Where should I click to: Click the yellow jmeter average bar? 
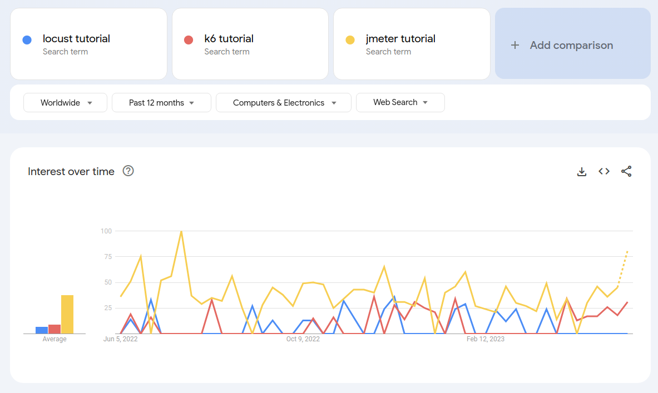click(x=67, y=315)
